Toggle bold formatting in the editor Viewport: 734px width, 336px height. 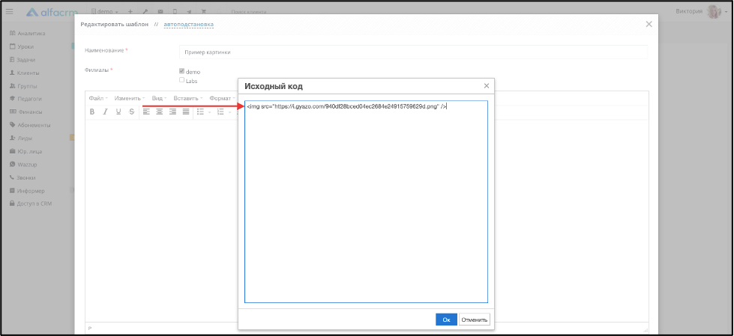[92, 112]
